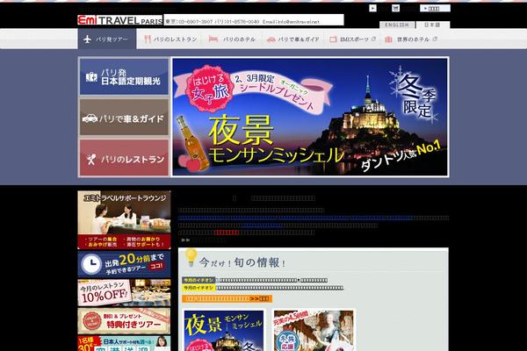527x351 pixels.
Task: Click the red パリのレストラン button
Action: pyautogui.click(x=124, y=158)
